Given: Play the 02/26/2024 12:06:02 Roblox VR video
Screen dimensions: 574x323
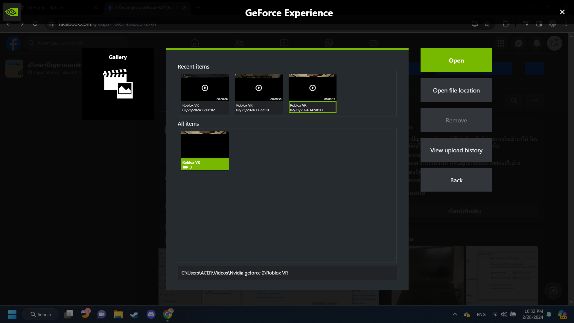Looking at the screenshot, I should [x=205, y=88].
